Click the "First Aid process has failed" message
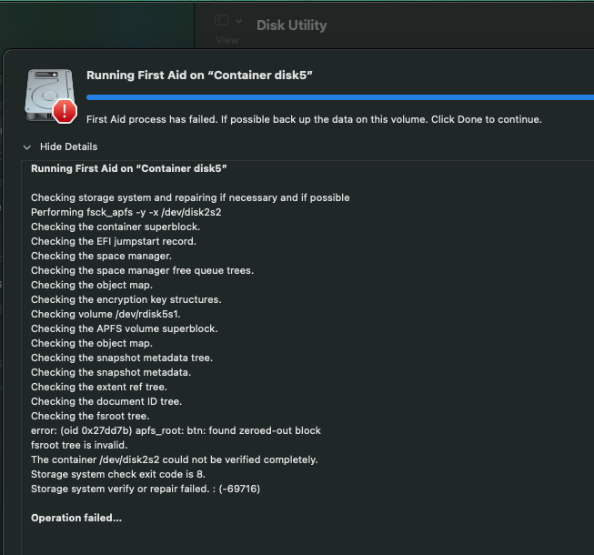594x555 pixels. [314, 119]
